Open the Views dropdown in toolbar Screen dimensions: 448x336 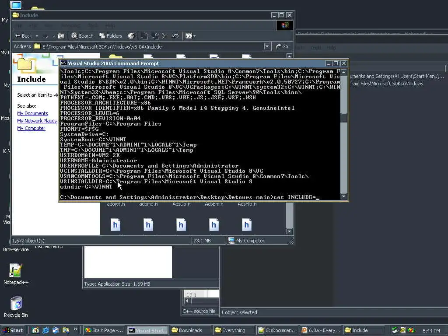(x=190, y=36)
